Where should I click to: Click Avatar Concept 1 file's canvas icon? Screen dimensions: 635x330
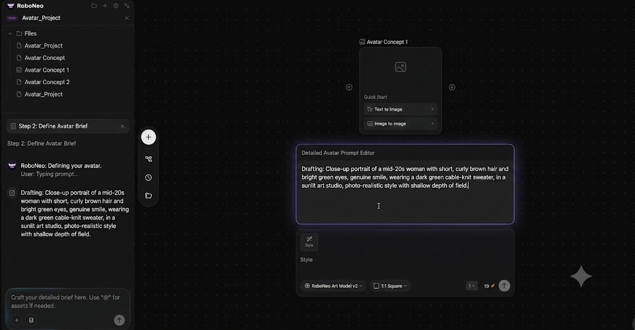(19, 70)
